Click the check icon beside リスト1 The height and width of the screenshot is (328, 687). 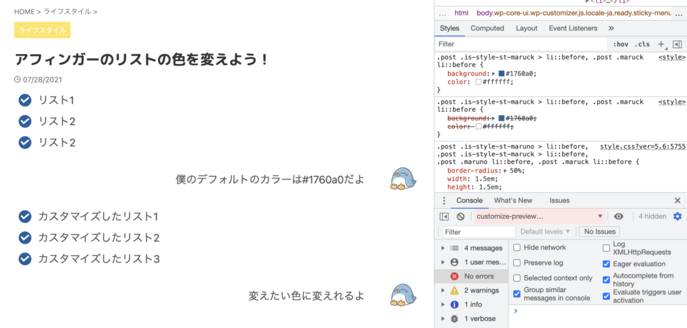coord(25,100)
